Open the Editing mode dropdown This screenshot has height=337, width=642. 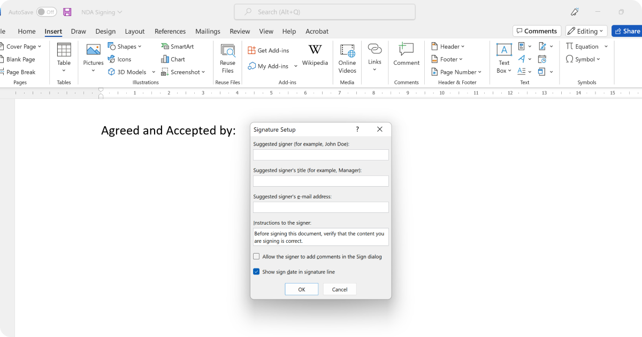586,31
